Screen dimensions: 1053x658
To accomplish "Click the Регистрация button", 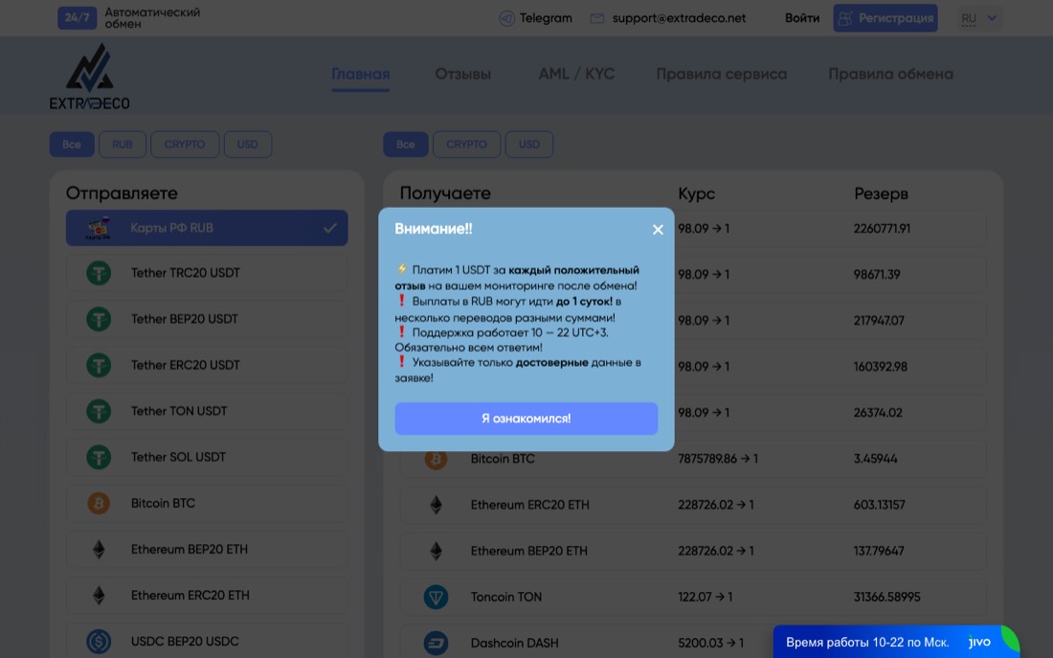I will click(x=885, y=18).
